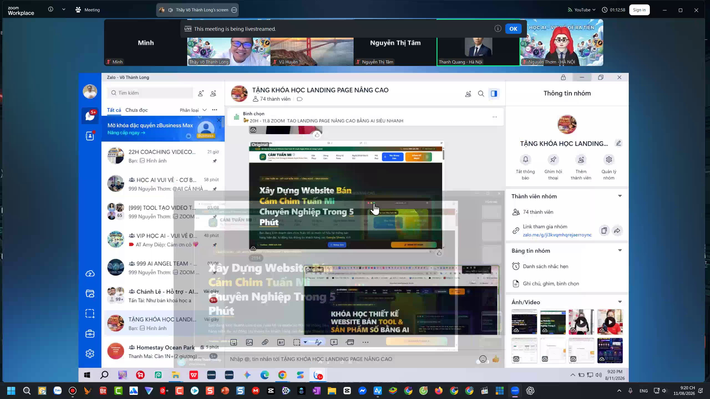Open the zalo.me group link

(x=557, y=235)
